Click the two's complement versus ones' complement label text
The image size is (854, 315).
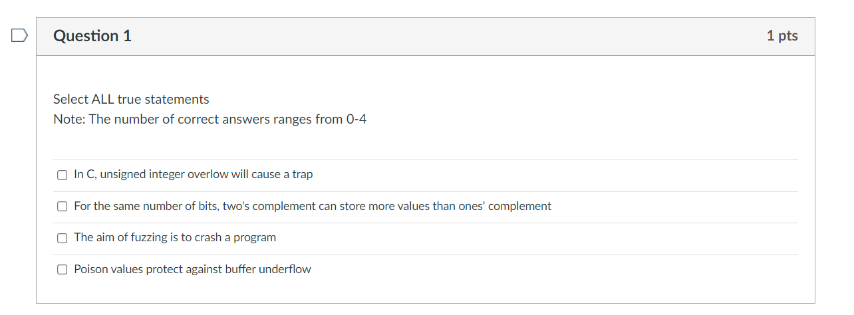click(313, 206)
